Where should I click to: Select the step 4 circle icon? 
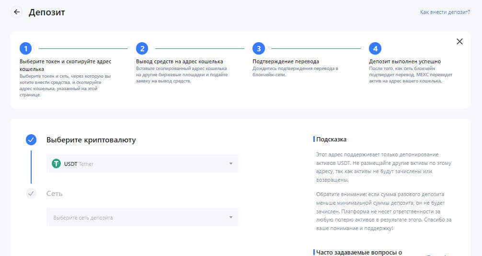pos(375,48)
